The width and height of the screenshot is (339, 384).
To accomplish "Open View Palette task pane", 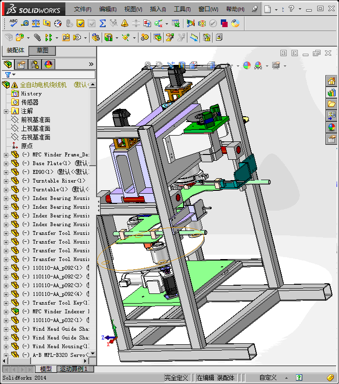I will click(x=331, y=116).
